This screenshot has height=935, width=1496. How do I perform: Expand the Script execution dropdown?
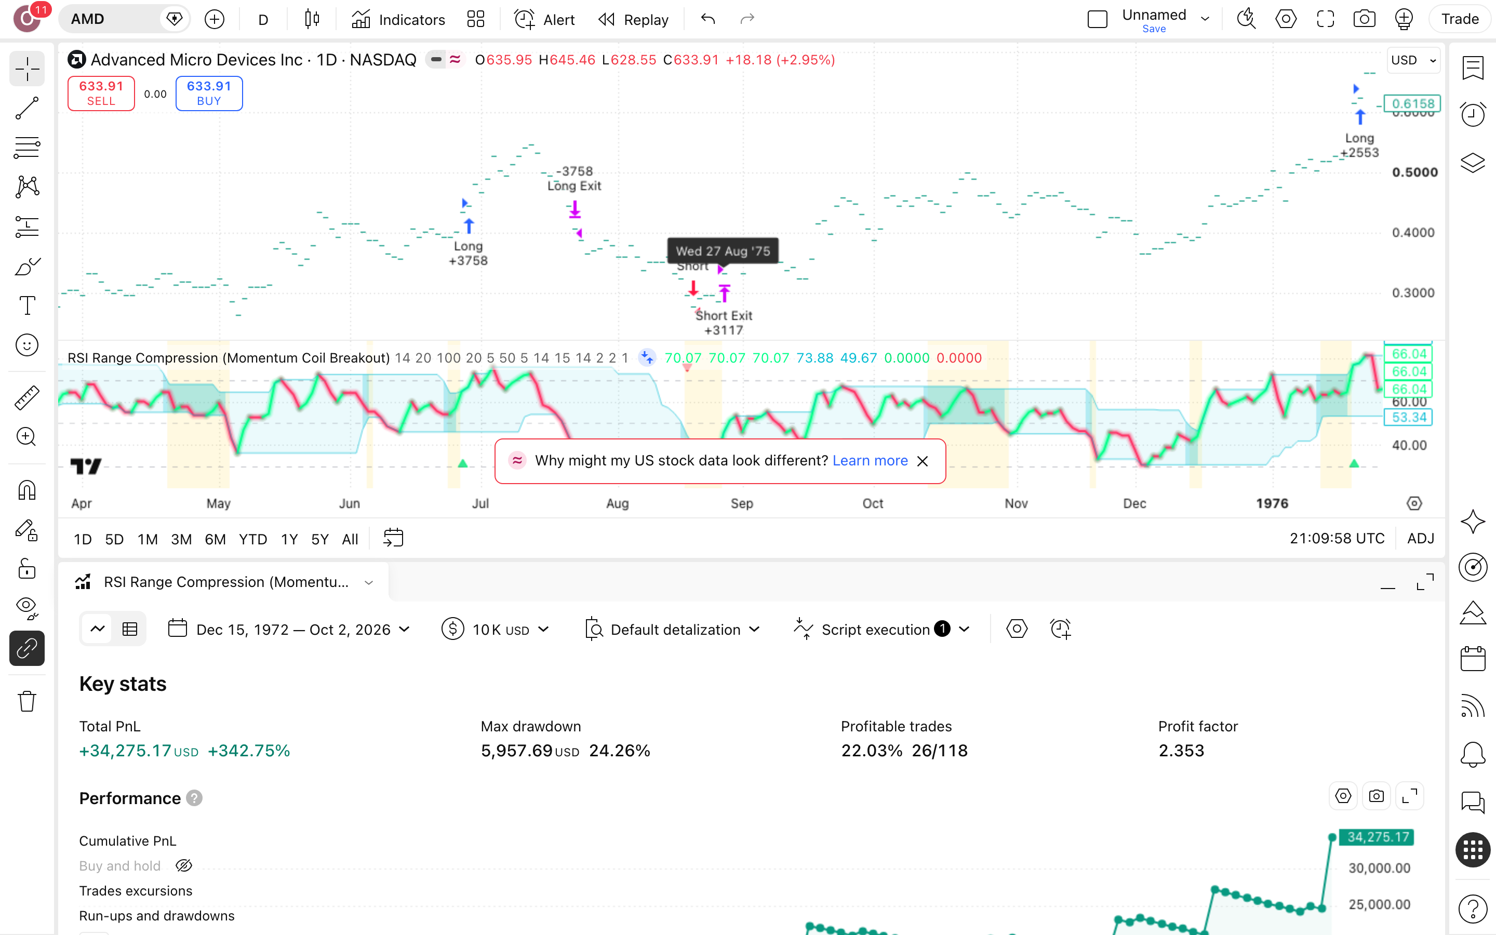coord(881,630)
